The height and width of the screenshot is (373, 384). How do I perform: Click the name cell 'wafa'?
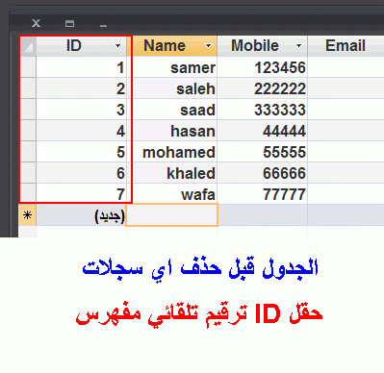point(172,193)
